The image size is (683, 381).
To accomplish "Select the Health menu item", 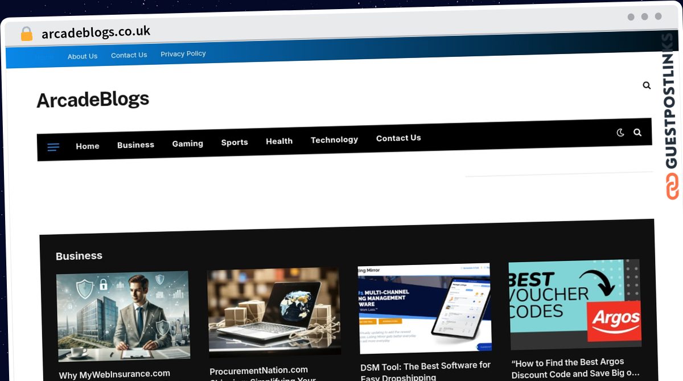I will click(x=279, y=141).
